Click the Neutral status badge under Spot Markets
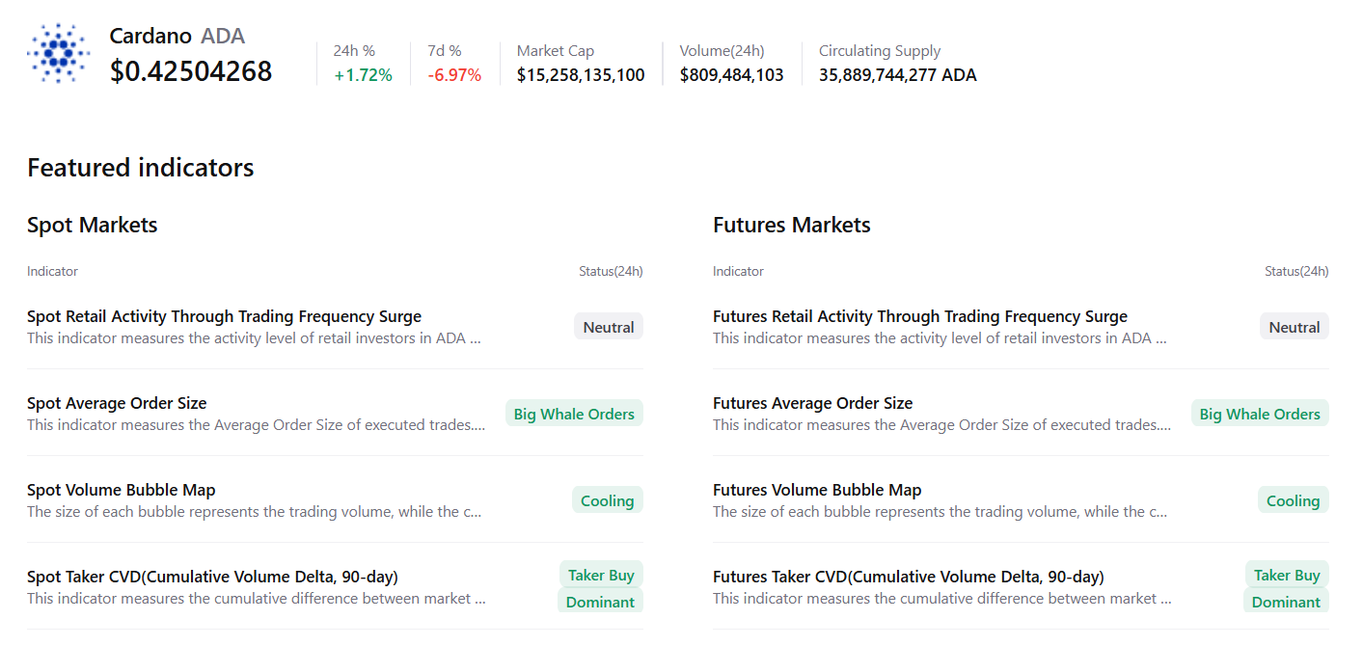This screenshot has width=1363, height=646. pos(608,326)
